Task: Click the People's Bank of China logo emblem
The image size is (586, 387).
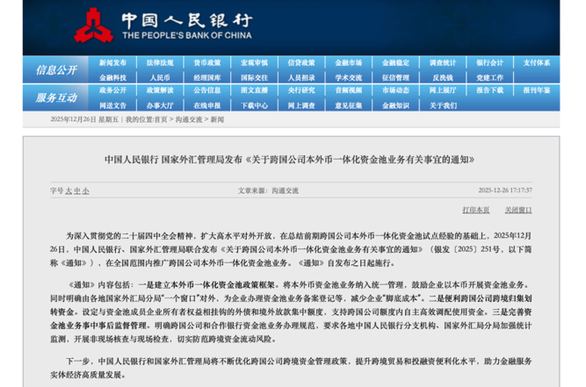Action: [92, 25]
